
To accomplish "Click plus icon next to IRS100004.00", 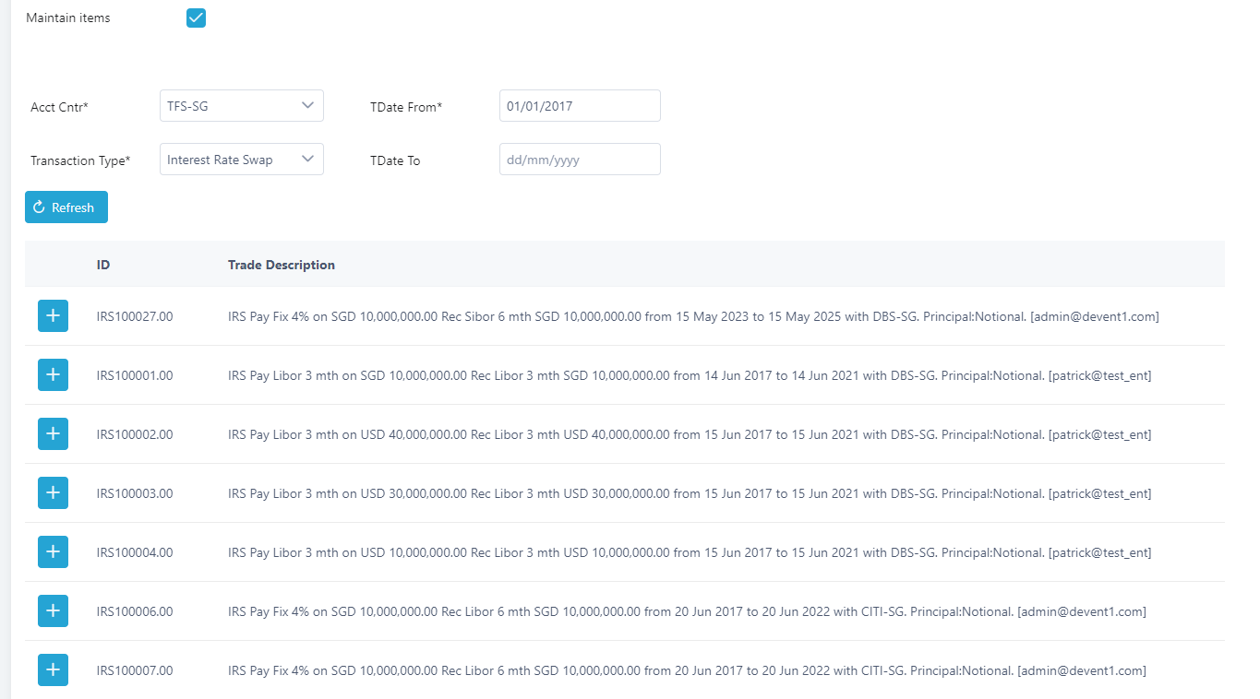I will pos(53,552).
